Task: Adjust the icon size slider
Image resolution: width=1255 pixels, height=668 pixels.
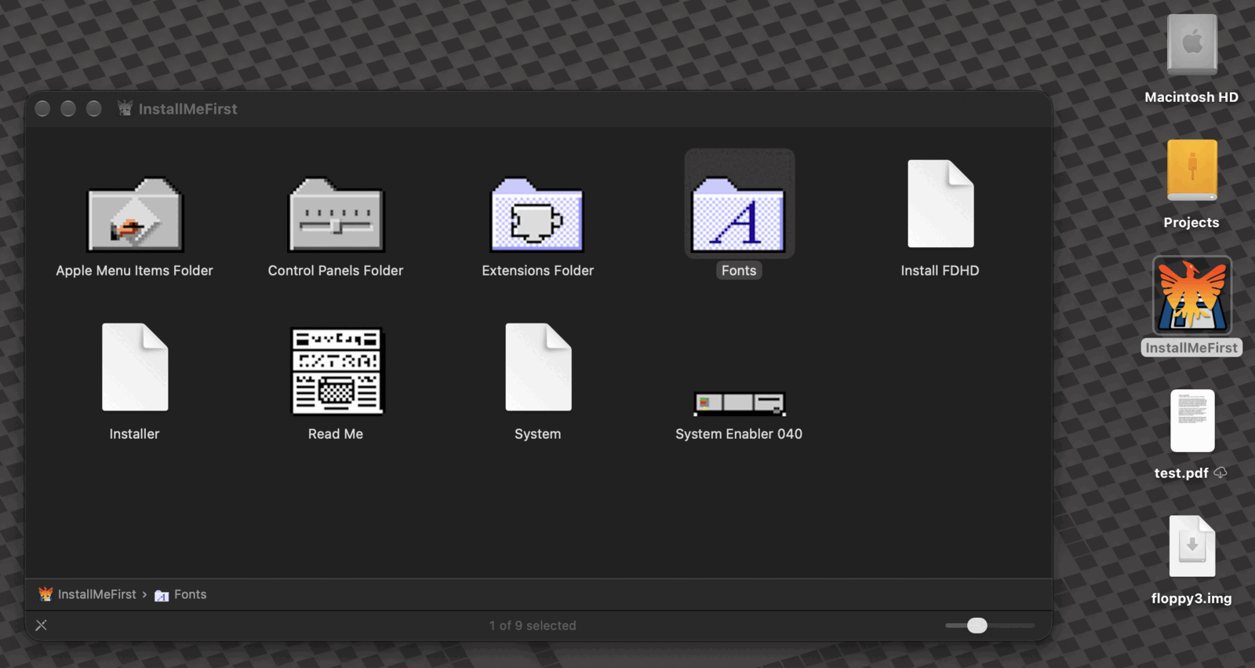Action: click(x=977, y=626)
